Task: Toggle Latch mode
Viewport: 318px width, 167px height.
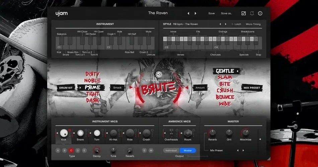Action: coord(236,24)
